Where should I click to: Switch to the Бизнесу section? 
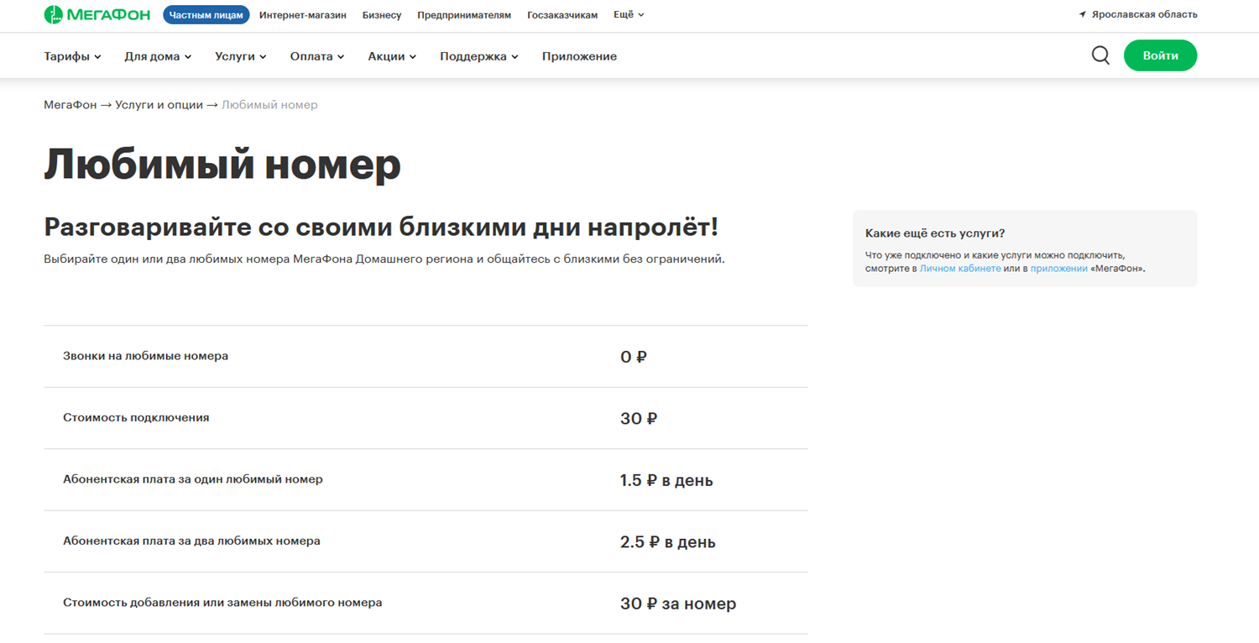382,15
